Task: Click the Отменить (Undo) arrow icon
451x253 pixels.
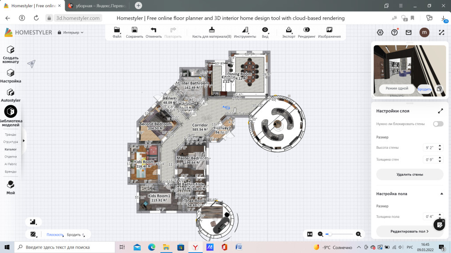Action: coord(154,30)
